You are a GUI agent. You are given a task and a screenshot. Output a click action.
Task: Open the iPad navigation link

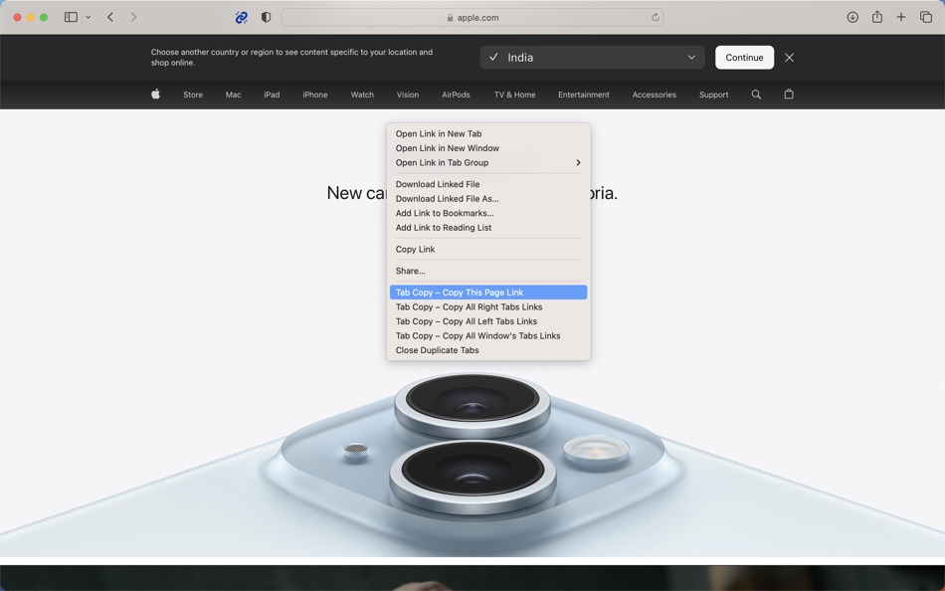[272, 95]
